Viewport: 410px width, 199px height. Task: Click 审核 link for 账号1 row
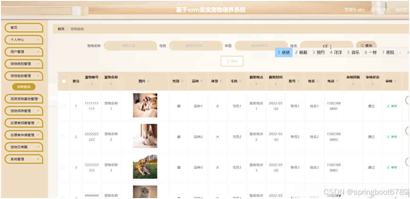coord(392,106)
